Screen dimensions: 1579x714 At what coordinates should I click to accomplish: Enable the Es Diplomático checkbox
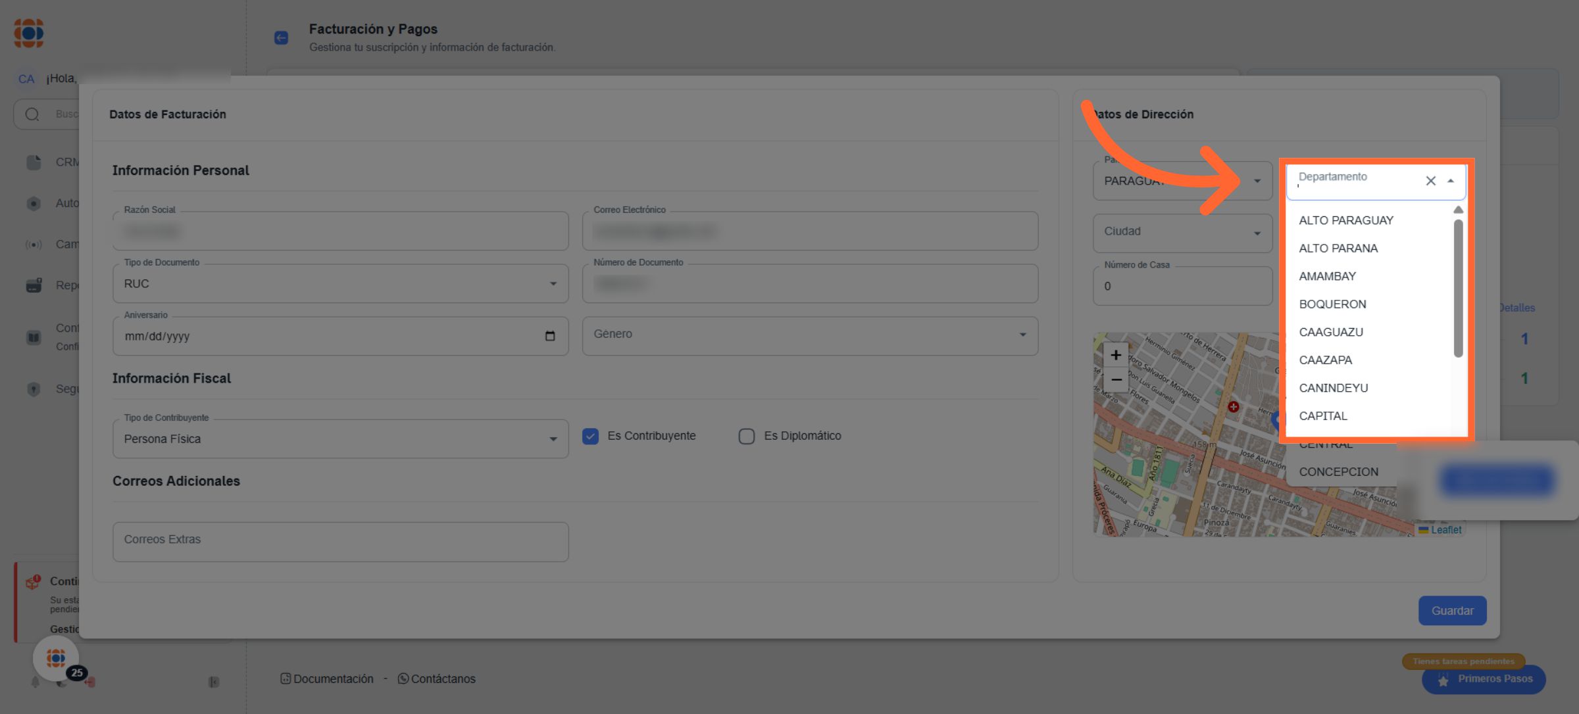[x=746, y=436]
